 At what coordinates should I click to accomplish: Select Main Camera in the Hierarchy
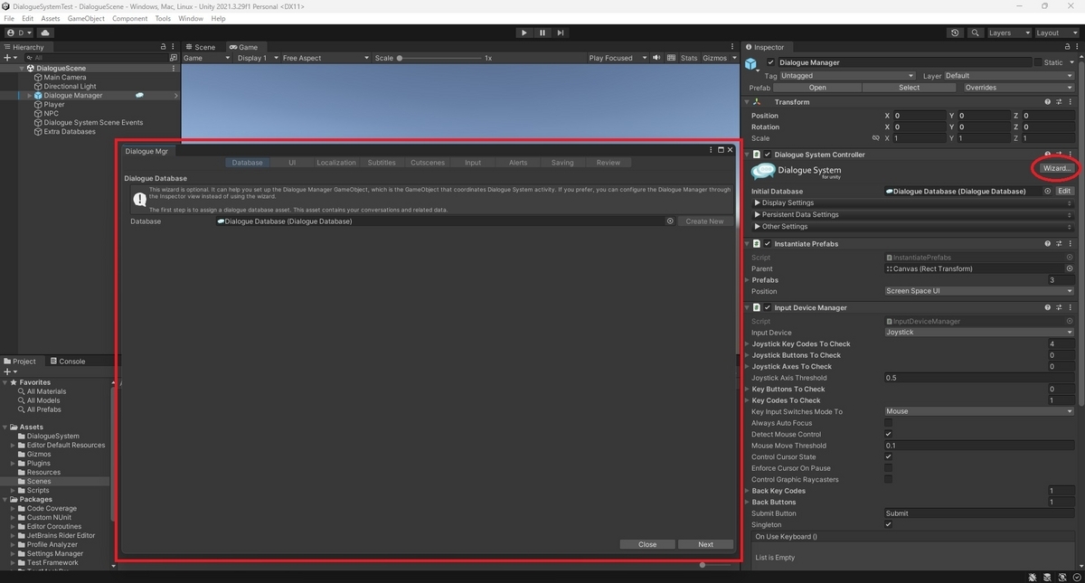coord(64,77)
